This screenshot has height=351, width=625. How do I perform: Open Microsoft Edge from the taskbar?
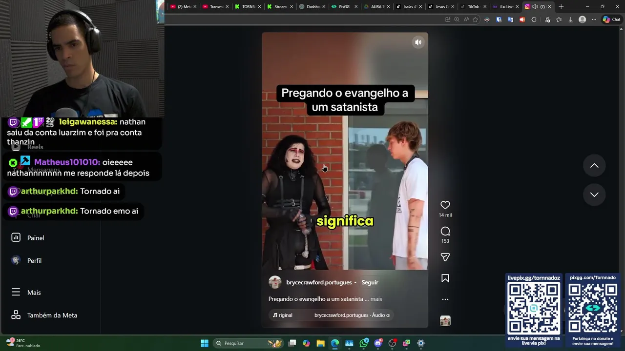[334, 343]
